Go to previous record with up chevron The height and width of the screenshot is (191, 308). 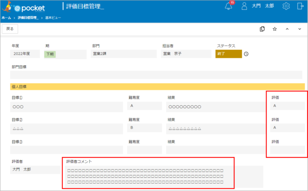[287, 29]
